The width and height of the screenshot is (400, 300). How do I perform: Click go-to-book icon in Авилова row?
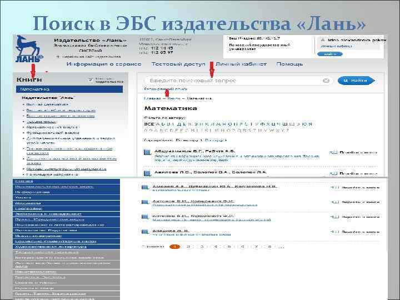tap(333, 173)
